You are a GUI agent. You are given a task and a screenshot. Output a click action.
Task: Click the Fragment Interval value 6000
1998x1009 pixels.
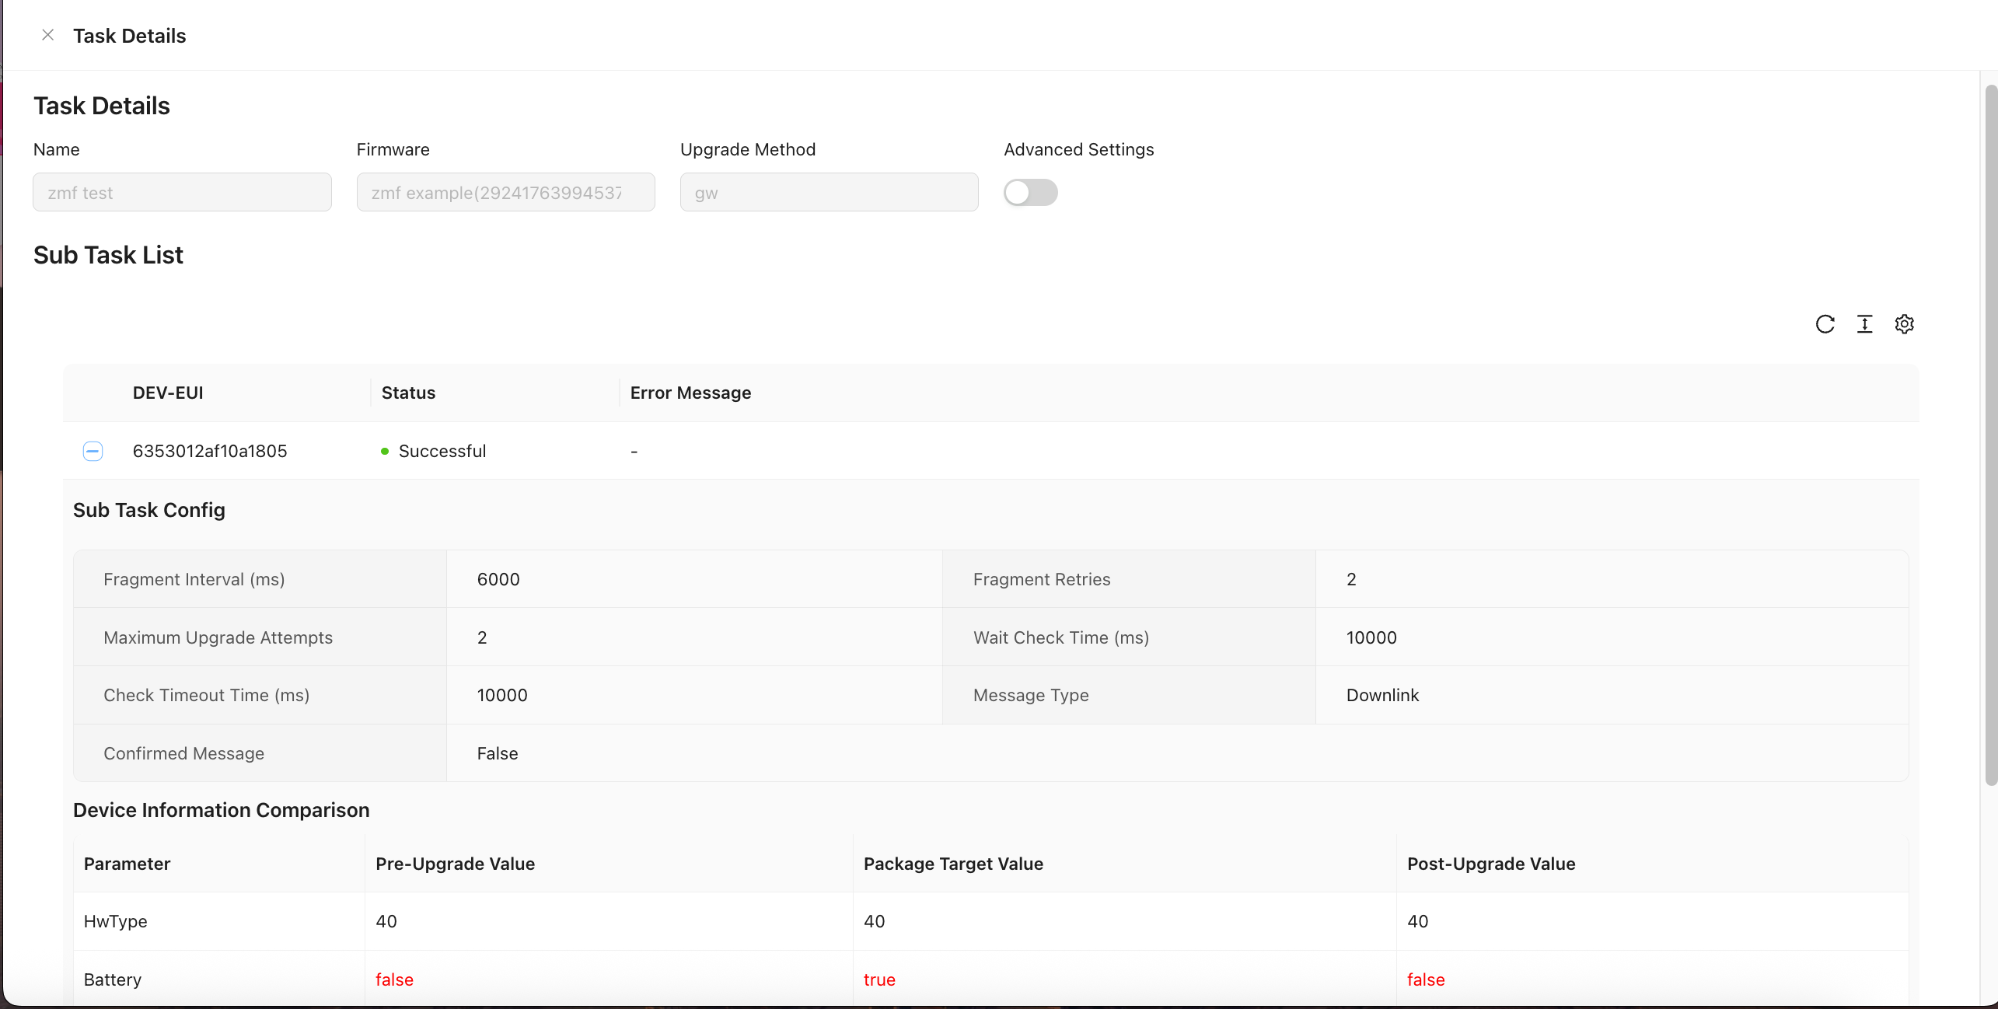click(498, 579)
